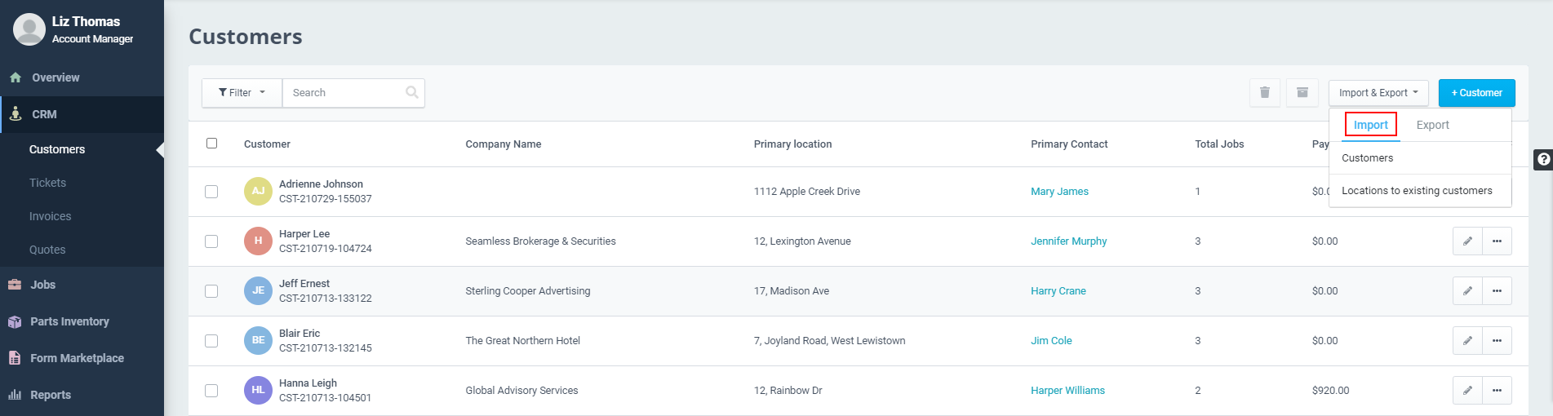Click the $920.00 payment value
Screen dimensions: 1553x416
pyautogui.click(x=1330, y=391)
